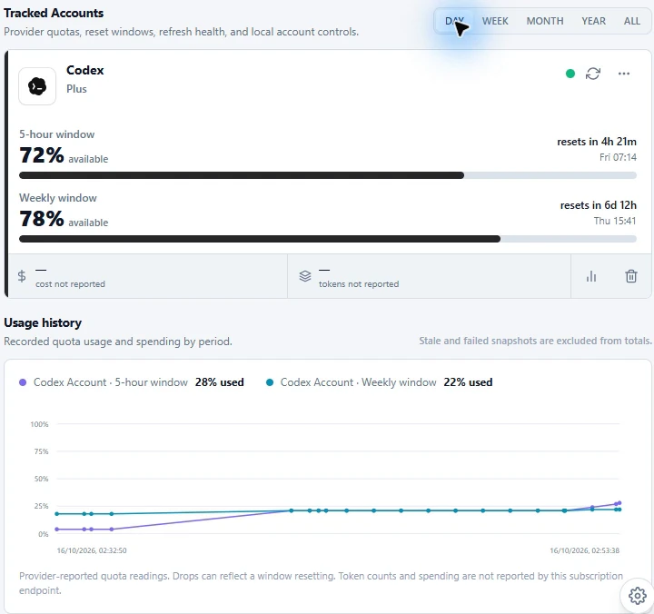
Task: Refresh the Codex account quotas
Action: click(x=592, y=74)
